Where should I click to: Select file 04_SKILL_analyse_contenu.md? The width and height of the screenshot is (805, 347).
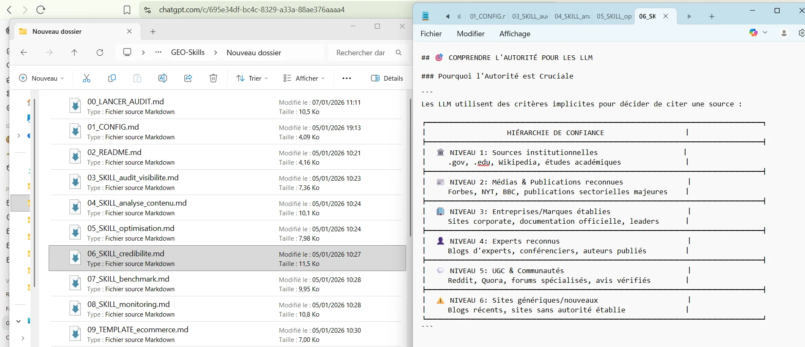(227, 207)
